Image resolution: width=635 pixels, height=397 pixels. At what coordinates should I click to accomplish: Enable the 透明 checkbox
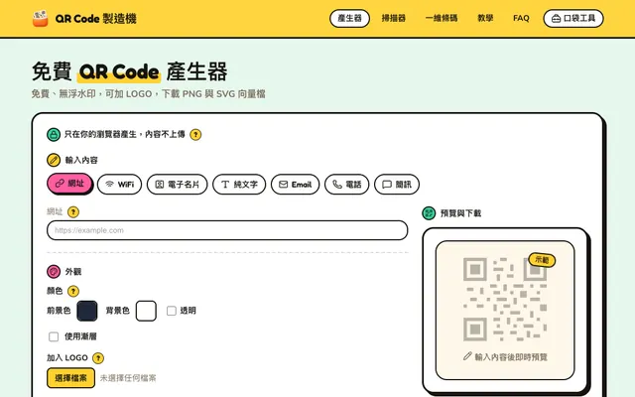point(172,311)
